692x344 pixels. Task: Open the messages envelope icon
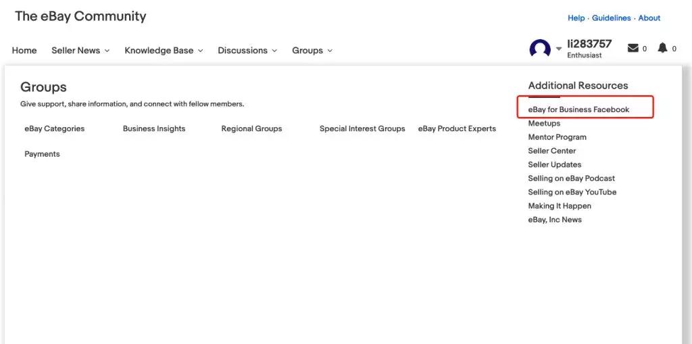[x=633, y=48]
